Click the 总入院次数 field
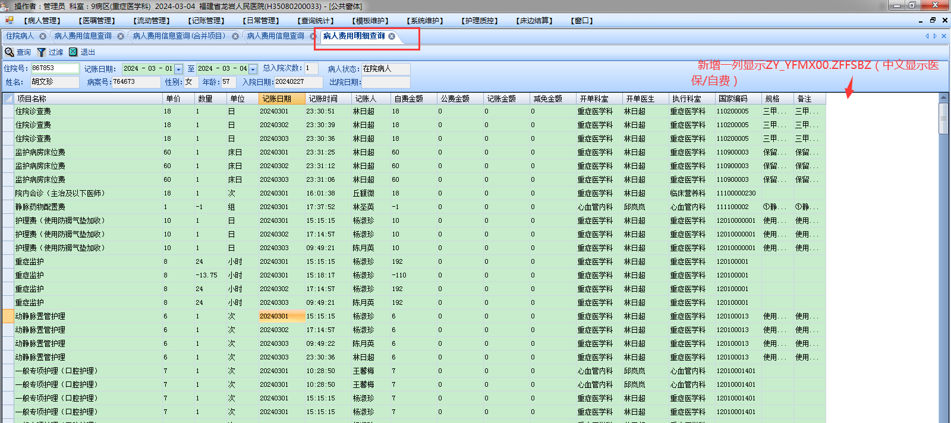The image size is (951, 423). pyautogui.click(x=311, y=68)
